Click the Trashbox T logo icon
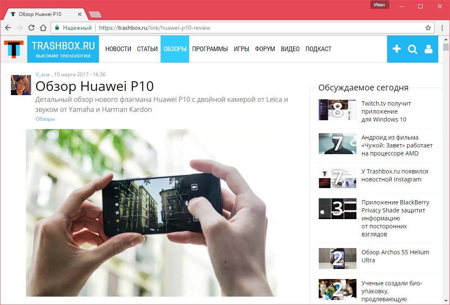This screenshot has height=305, width=450. (x=14, y=49)
